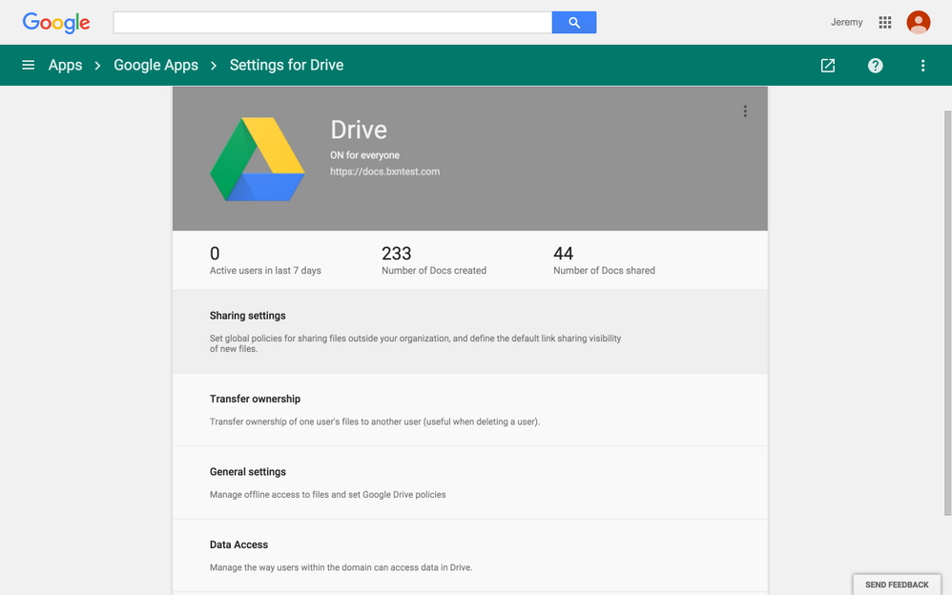Open the hamburger main menu
Viewport: 952px width, 595px height.
point(28,65)
